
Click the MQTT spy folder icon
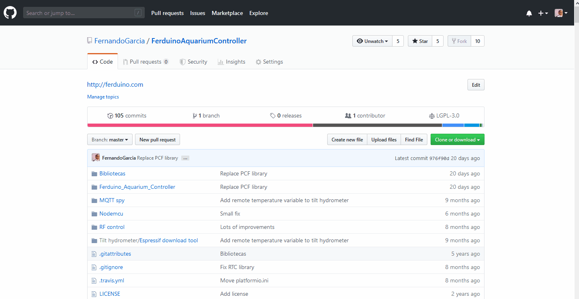(94, 200)
